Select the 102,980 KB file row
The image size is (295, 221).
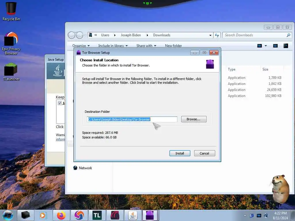pos(254,96)
